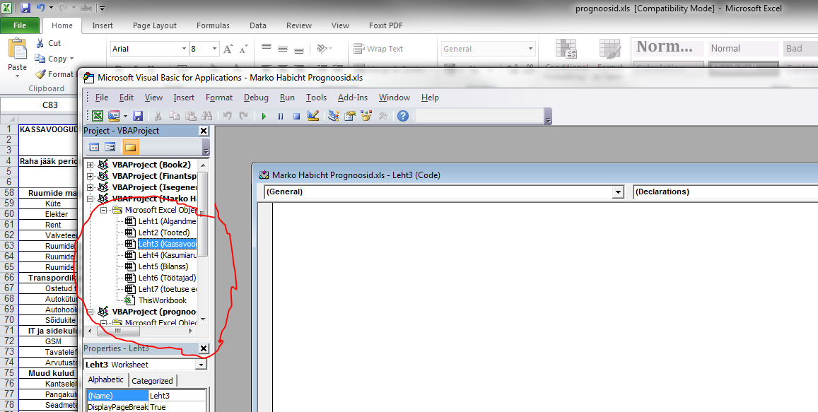Click Insert UserForm icon in VBA toolbar
This screenshot has width=818, height=412.
click(x=113, y=116)
